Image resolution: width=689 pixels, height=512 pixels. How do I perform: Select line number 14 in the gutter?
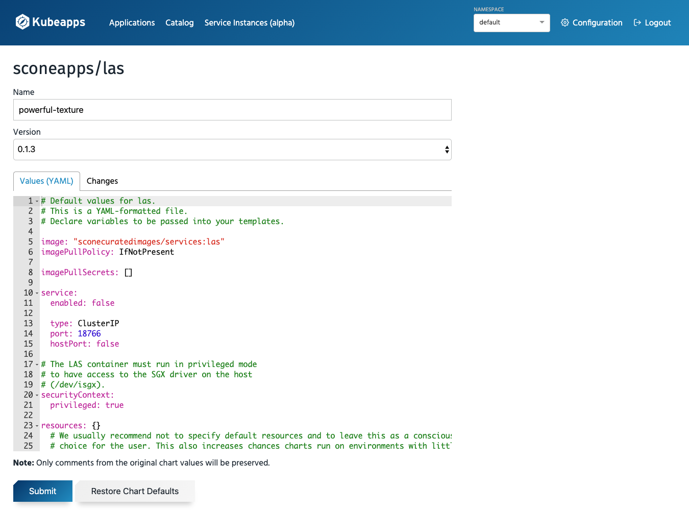pos(28,333)
